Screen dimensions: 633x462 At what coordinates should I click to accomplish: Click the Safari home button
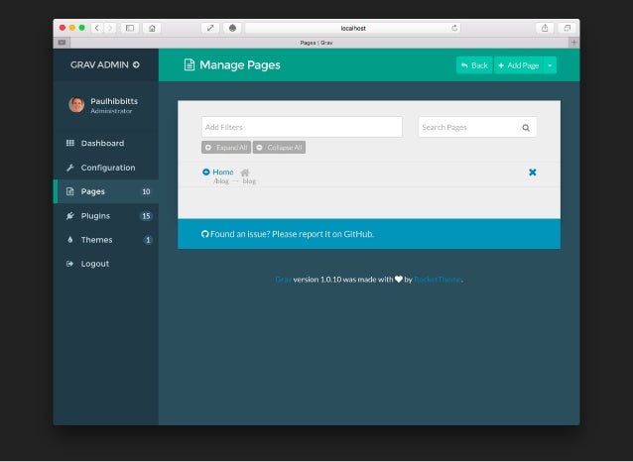[x=152, y=28]
